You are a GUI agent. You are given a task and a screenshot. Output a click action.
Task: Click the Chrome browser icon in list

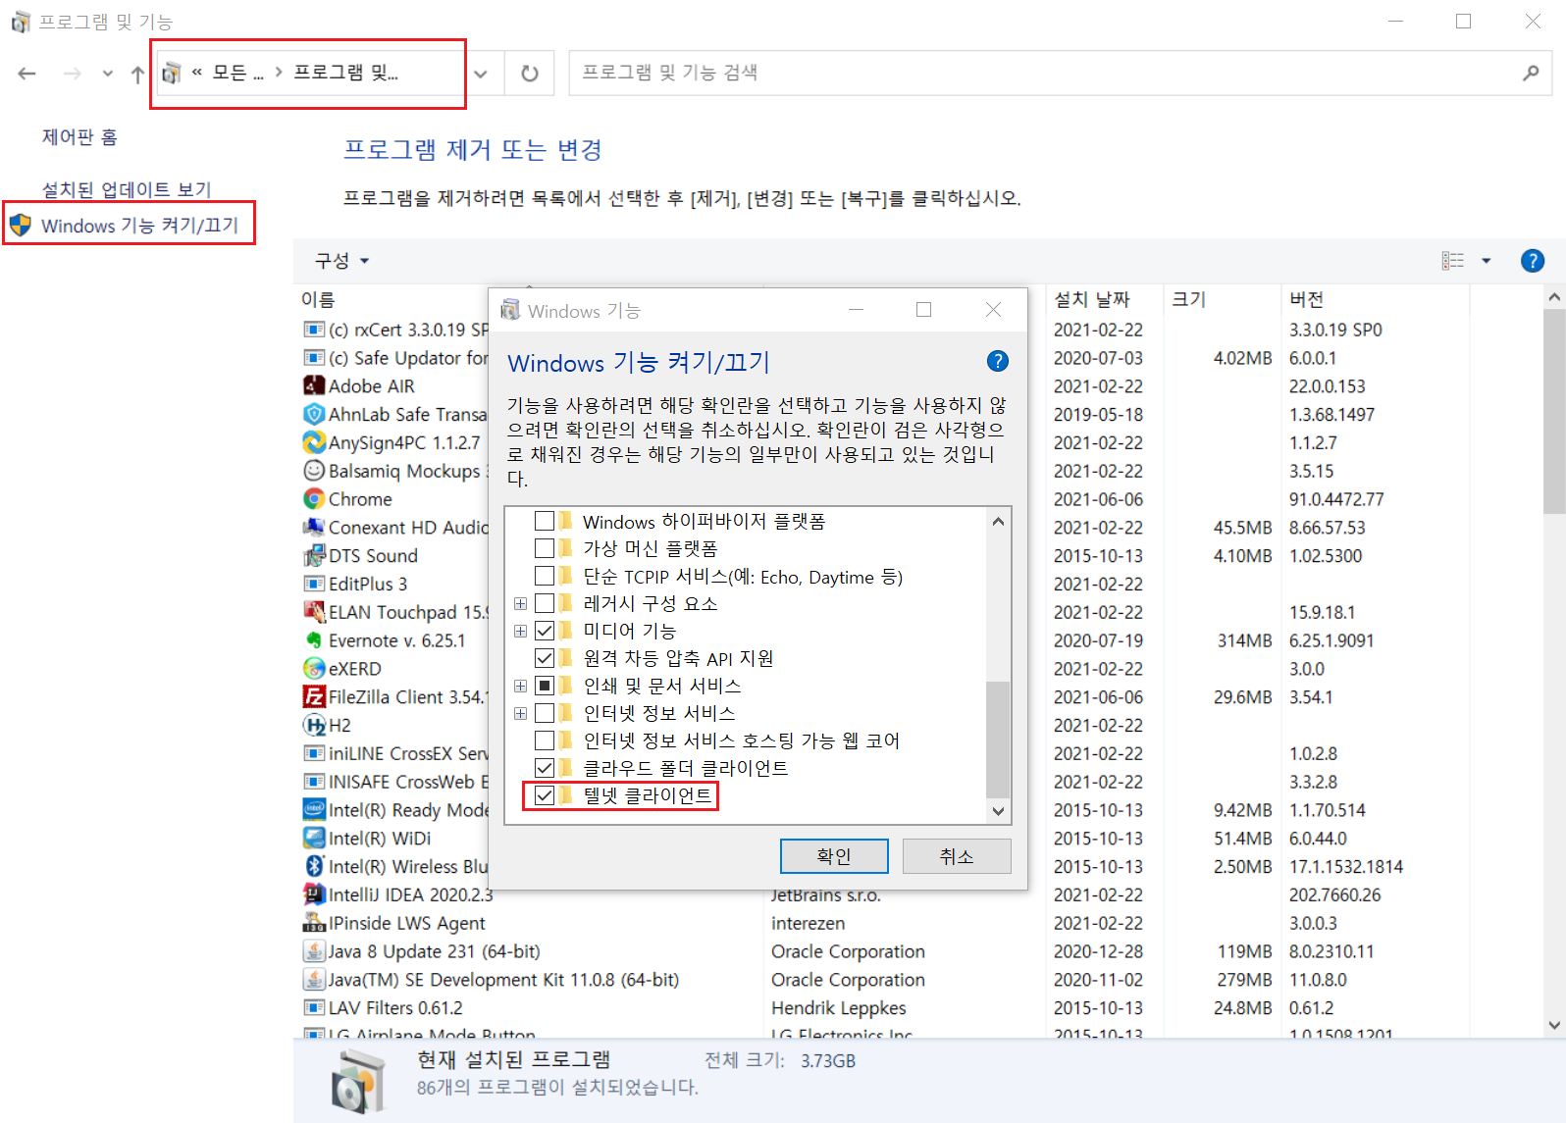coord(314,499)
